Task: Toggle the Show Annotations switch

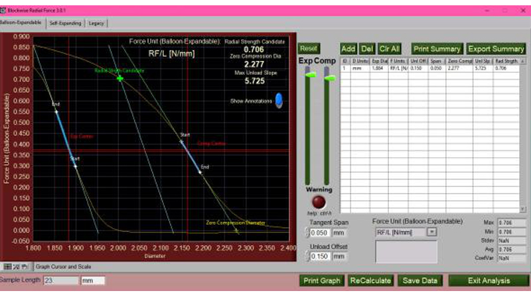Action: [x=278, y=100]
